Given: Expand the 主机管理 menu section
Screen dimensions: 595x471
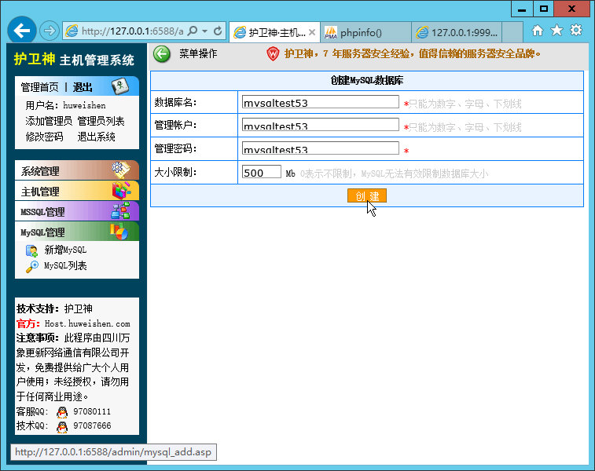Looking at the screenshot, I should tap(77, 191).
